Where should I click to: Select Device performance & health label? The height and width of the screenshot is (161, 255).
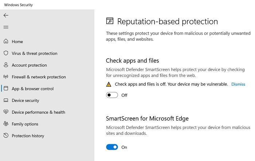coord(38,112)
